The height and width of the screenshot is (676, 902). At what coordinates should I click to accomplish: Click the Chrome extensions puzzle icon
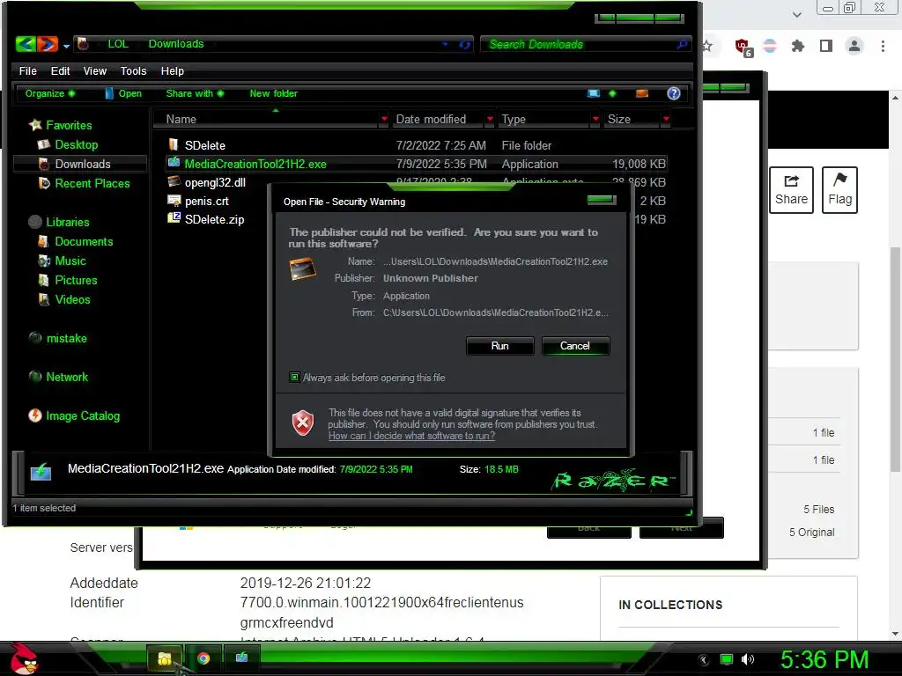pyautogui.click(x=797, y=46)
